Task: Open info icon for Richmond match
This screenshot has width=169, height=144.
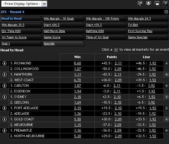Action: (4, 63)
